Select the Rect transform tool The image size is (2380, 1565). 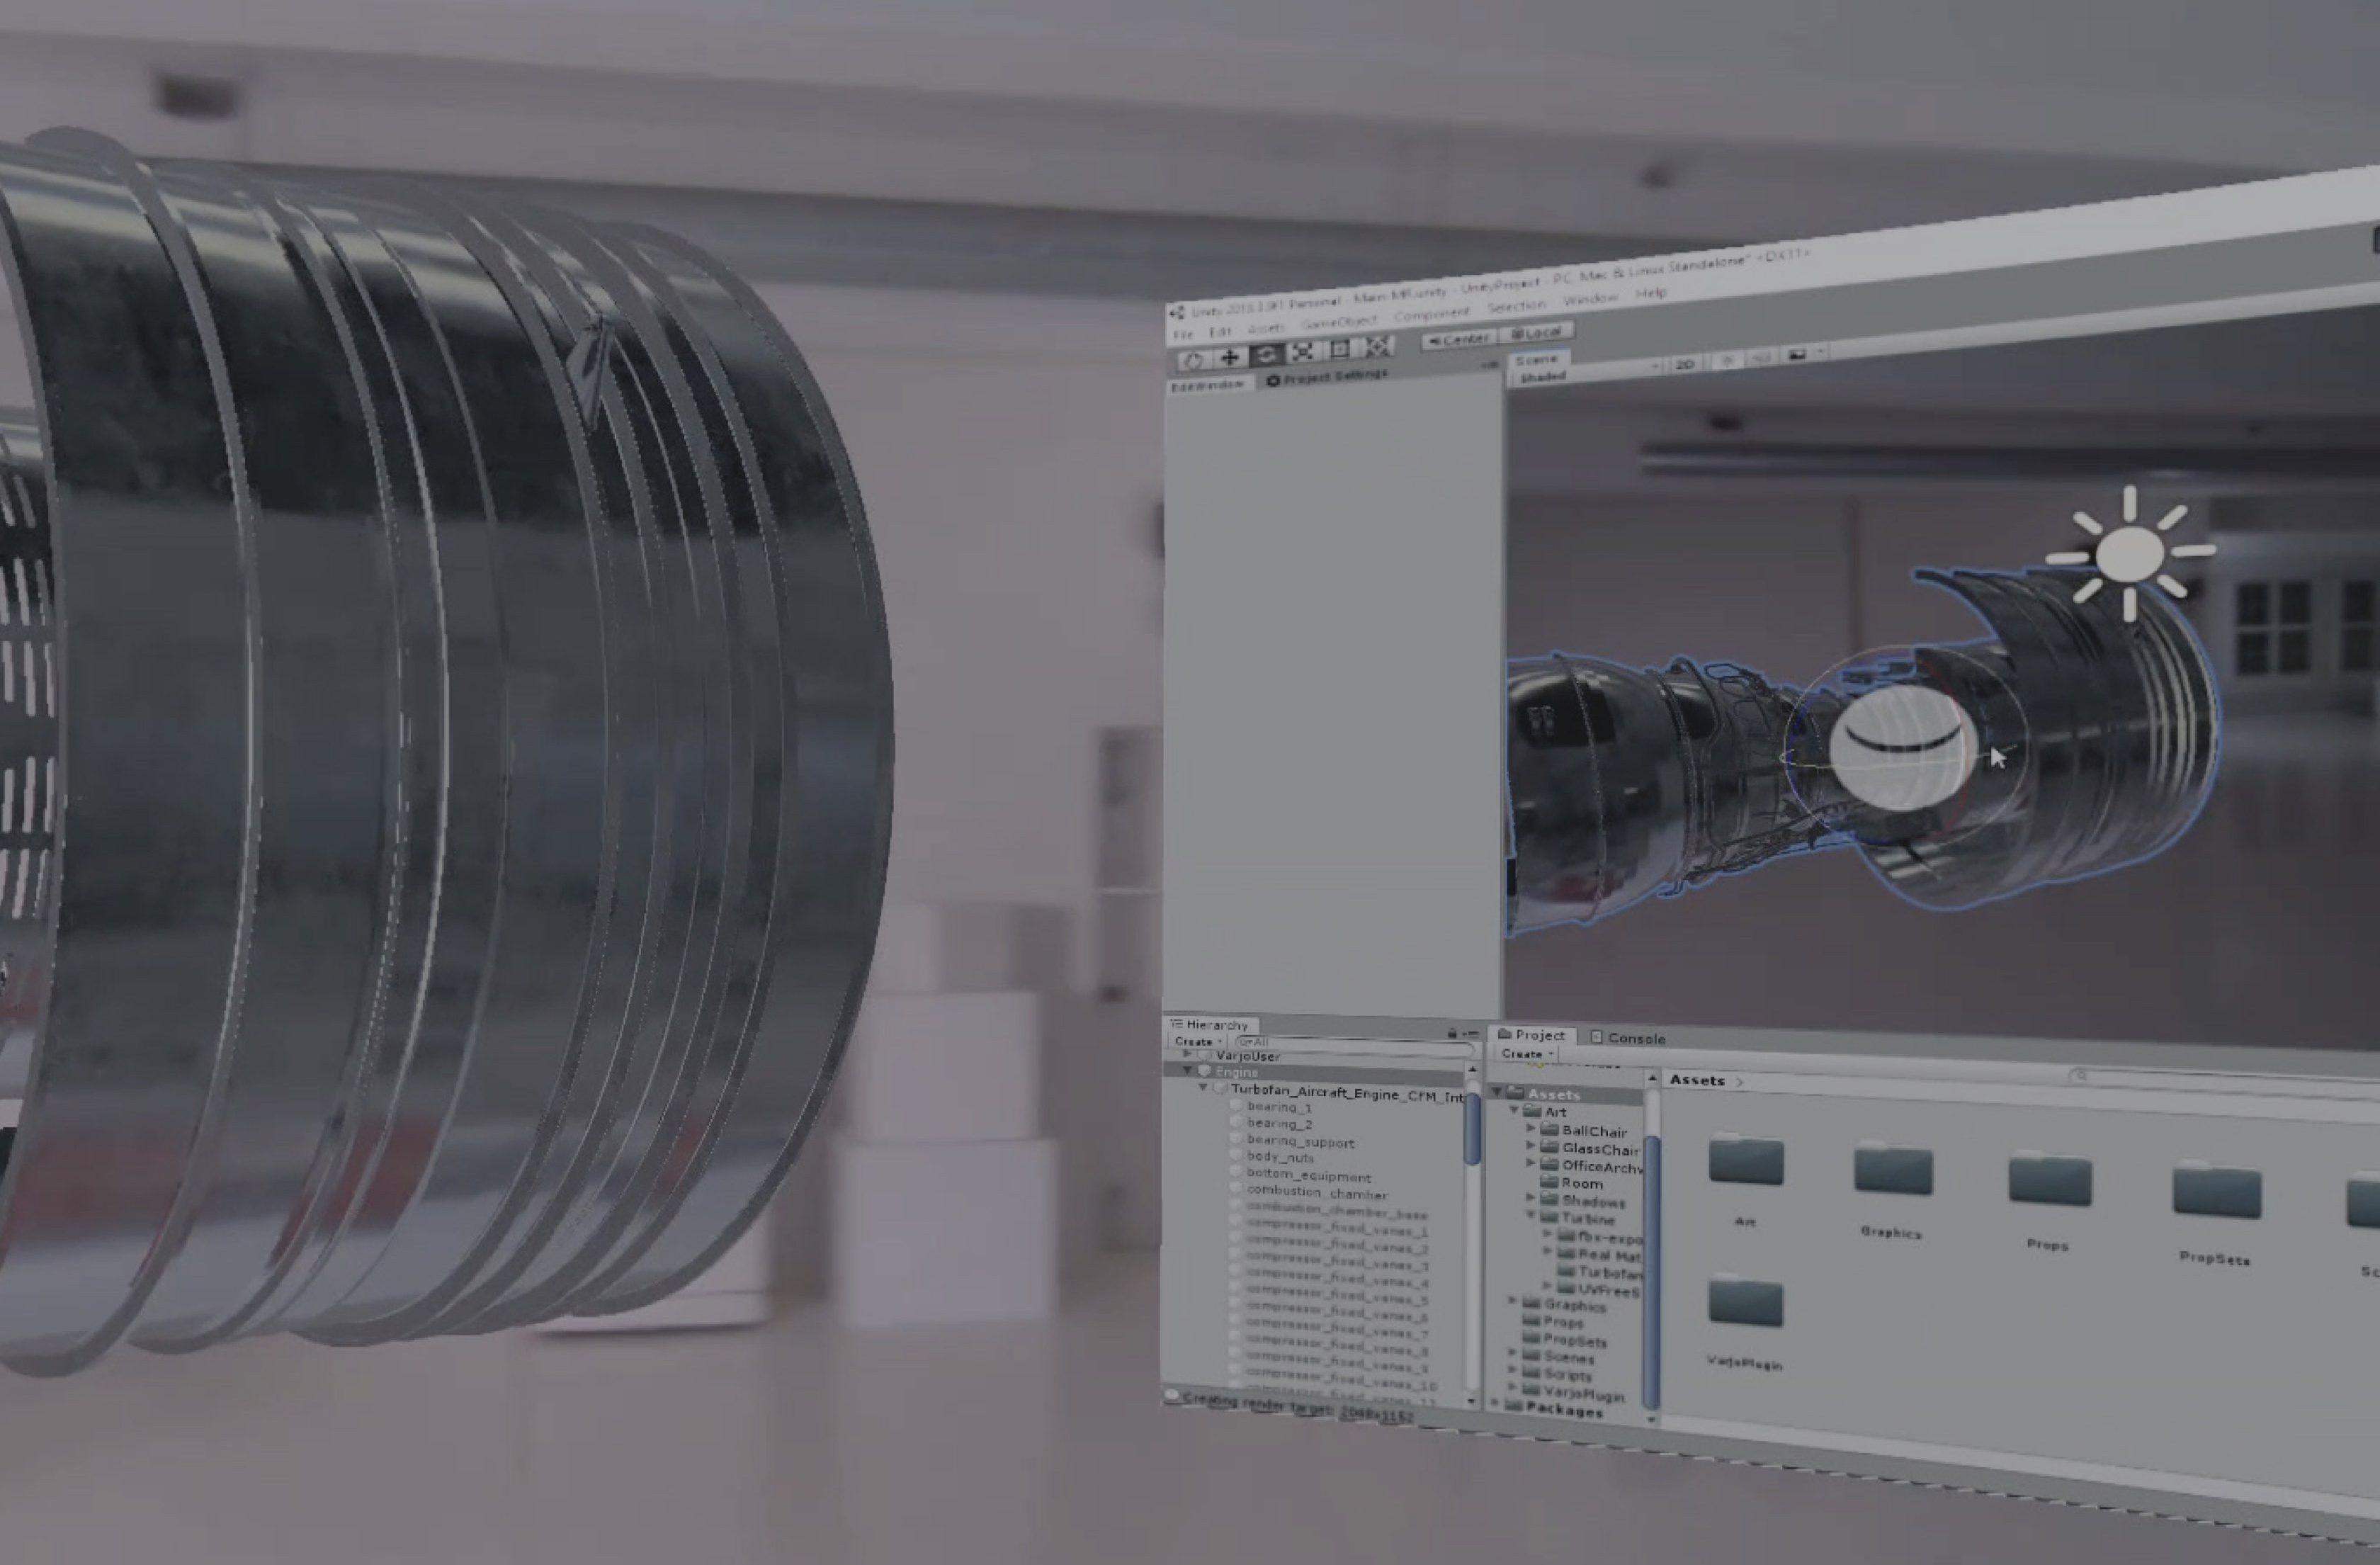[x=1340, y=349]
